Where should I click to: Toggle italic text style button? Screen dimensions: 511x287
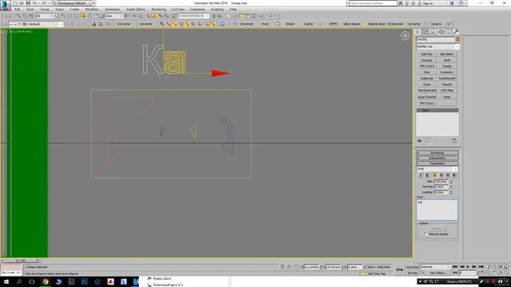click(x=421, y=175)
